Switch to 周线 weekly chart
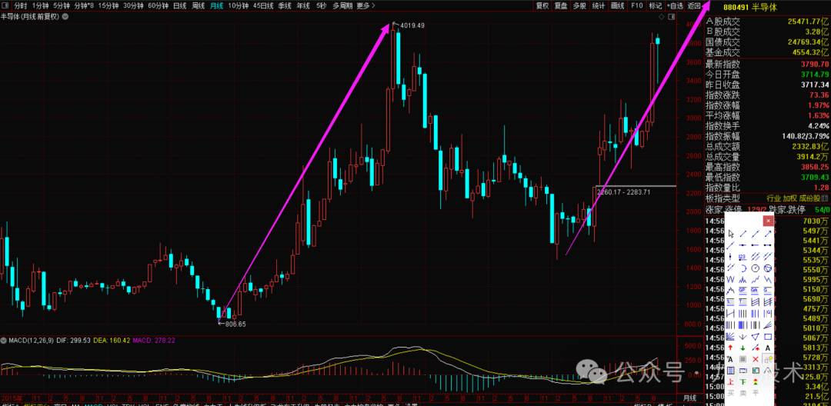831x406 pixels. pos(198,5)
